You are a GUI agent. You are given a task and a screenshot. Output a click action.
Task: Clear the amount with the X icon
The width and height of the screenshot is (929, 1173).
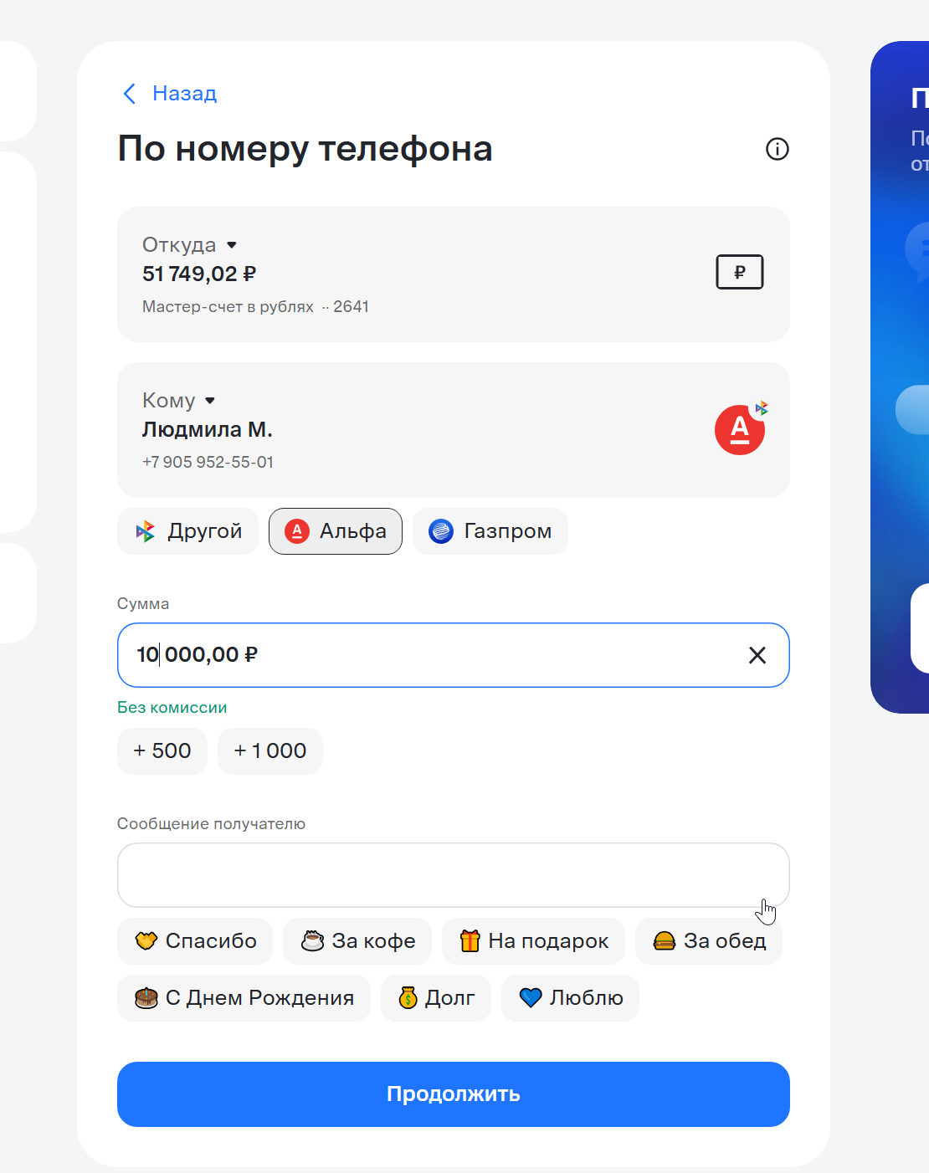[x=757, y=655]
